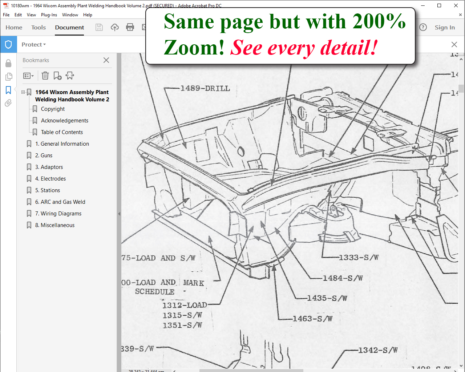Open the Window menu
This screenshot has height=372, width=465.
[70, 15]
